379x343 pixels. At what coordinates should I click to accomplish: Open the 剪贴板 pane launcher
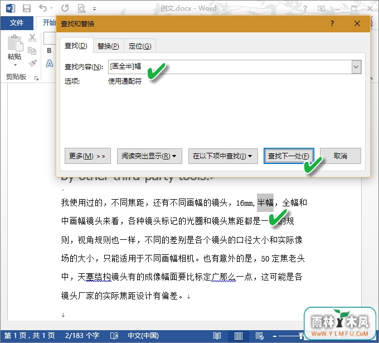click(x=36, y=78)
